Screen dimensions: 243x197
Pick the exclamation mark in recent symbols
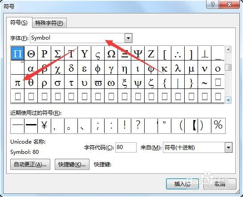[x=125, y=125]
